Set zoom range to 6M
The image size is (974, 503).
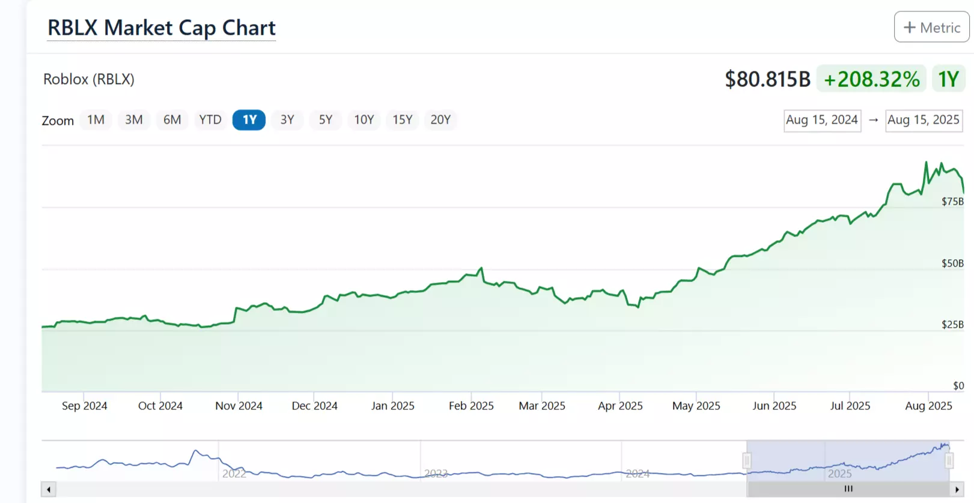coord(172,119)
